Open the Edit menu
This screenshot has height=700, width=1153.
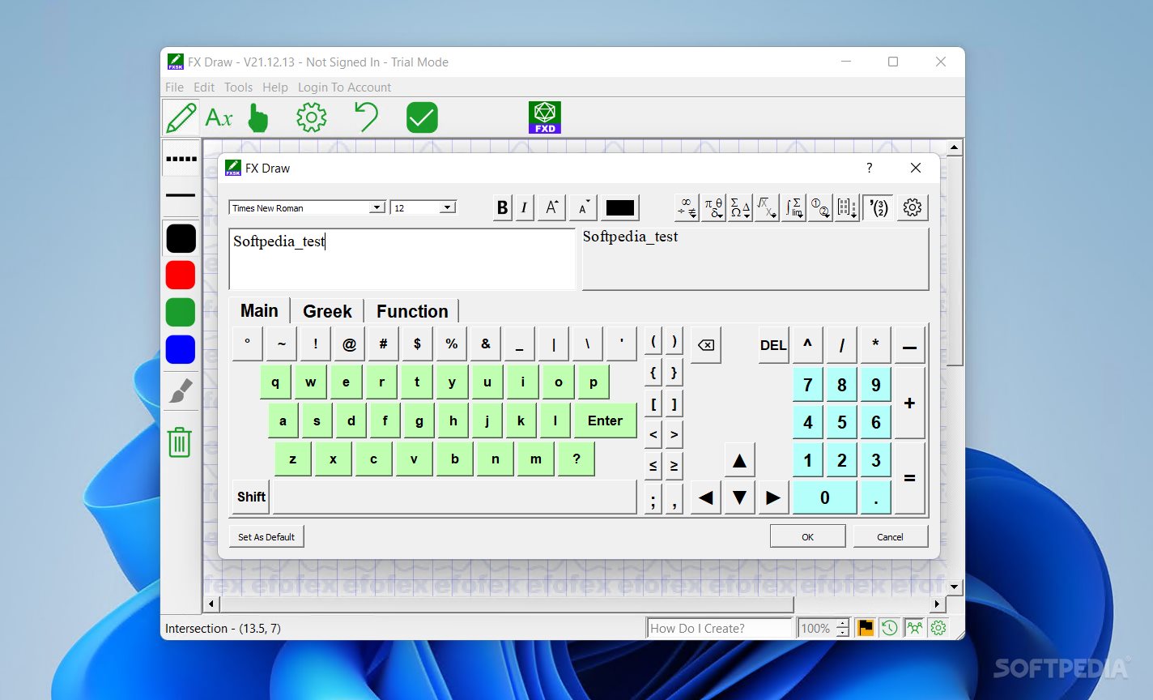coord(204,87)
